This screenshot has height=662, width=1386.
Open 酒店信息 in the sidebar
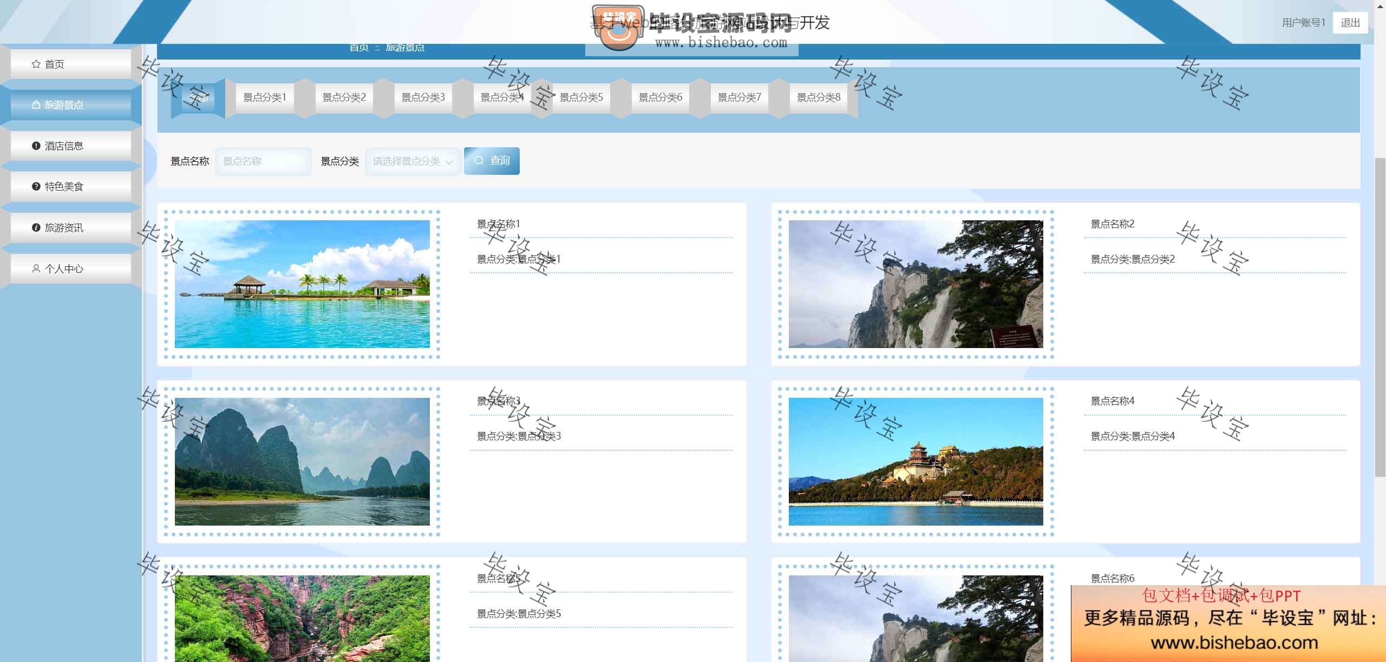(x=71, y=146)
